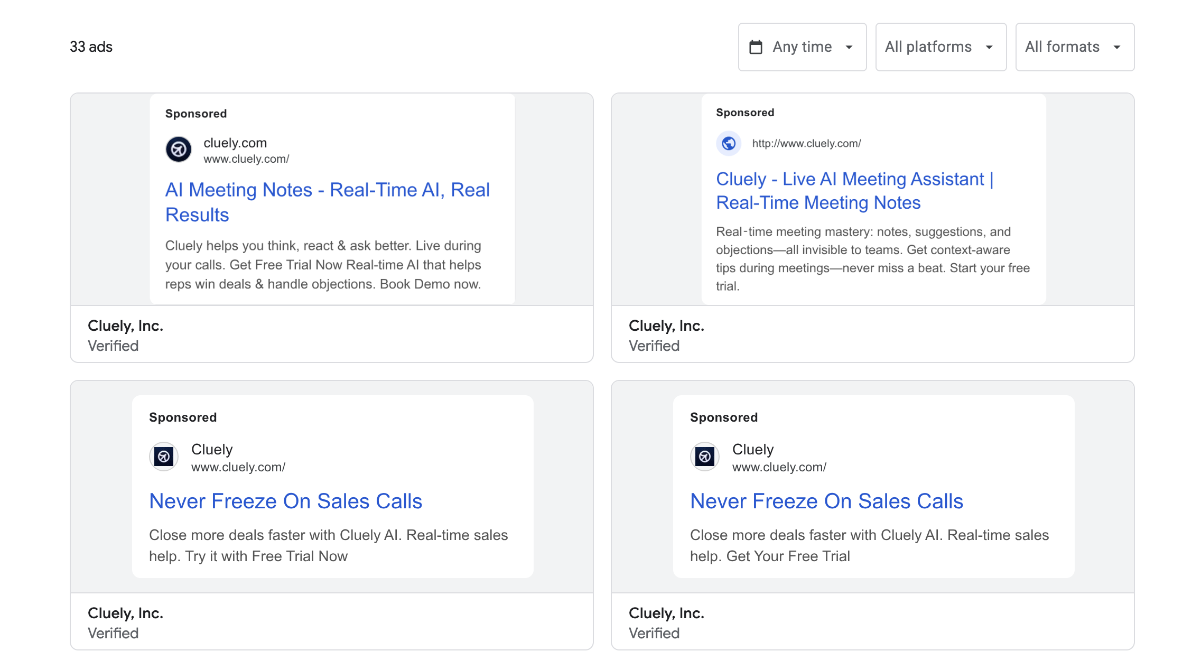Click www.cluely.com/ in 'Get Your Free Trial' ad

pos(779,467)
